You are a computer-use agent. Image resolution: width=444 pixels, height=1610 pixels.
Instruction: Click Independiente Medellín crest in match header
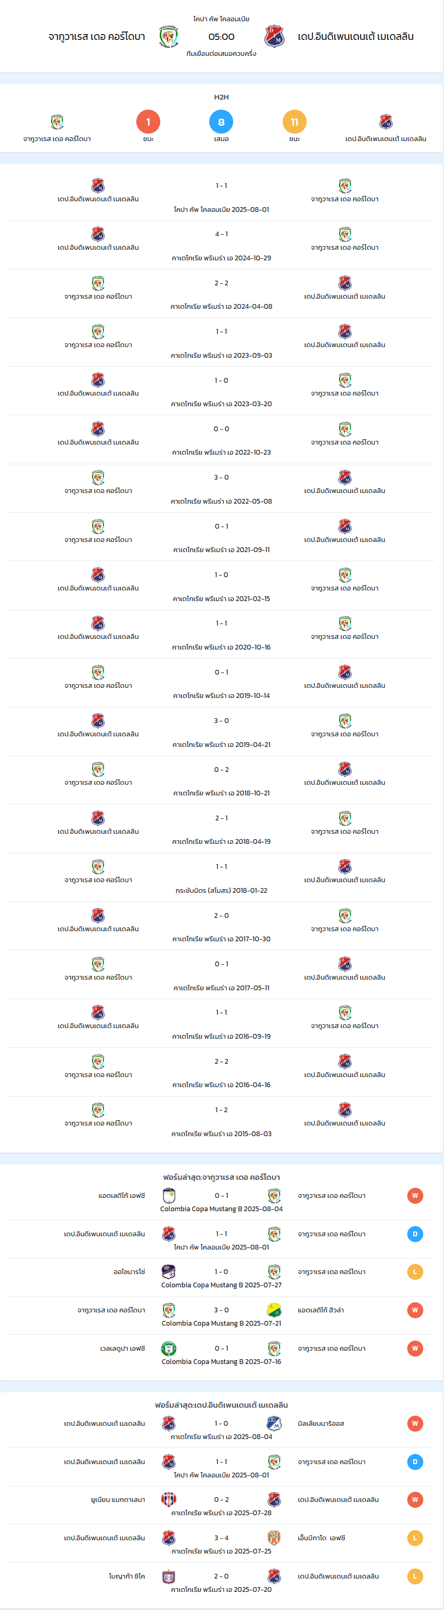click(274, 37)
